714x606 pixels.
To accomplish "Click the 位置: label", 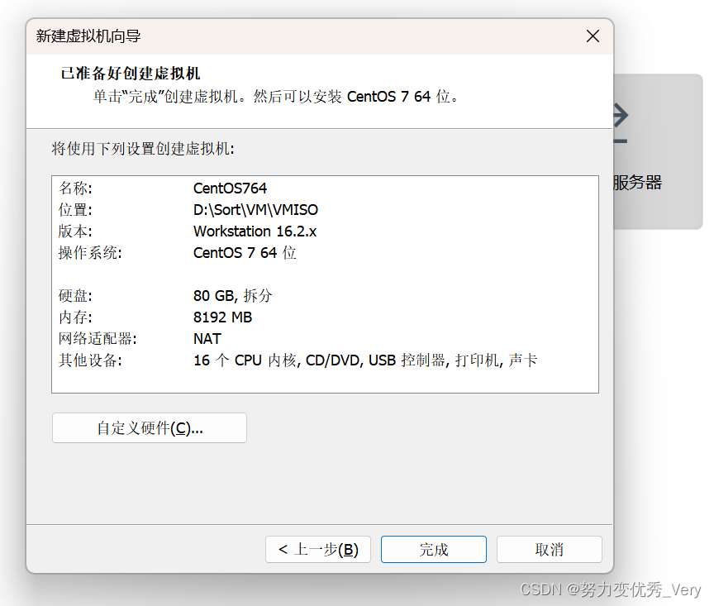I will (x=75, y=210).
